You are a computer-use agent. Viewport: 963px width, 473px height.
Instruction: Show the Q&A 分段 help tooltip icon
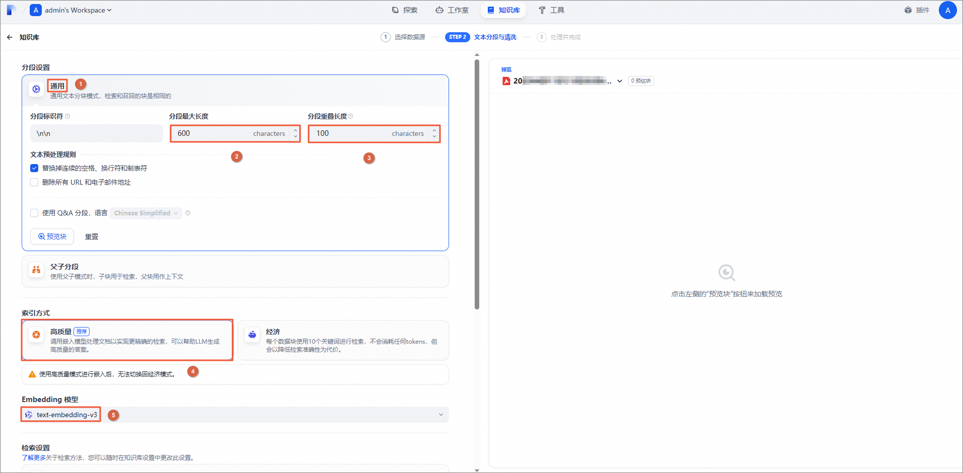point(188,213)
